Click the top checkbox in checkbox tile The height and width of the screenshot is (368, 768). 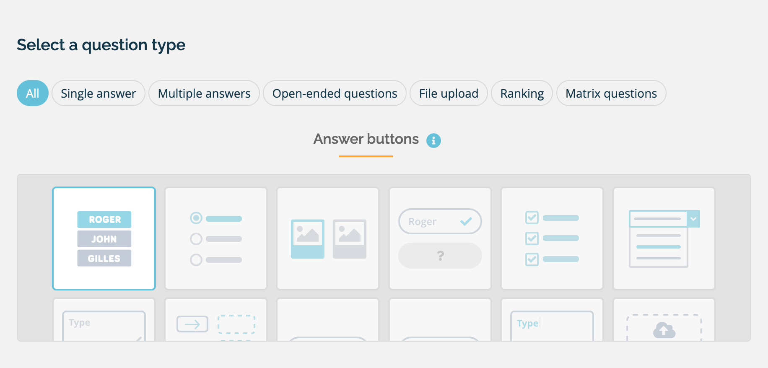532,218
